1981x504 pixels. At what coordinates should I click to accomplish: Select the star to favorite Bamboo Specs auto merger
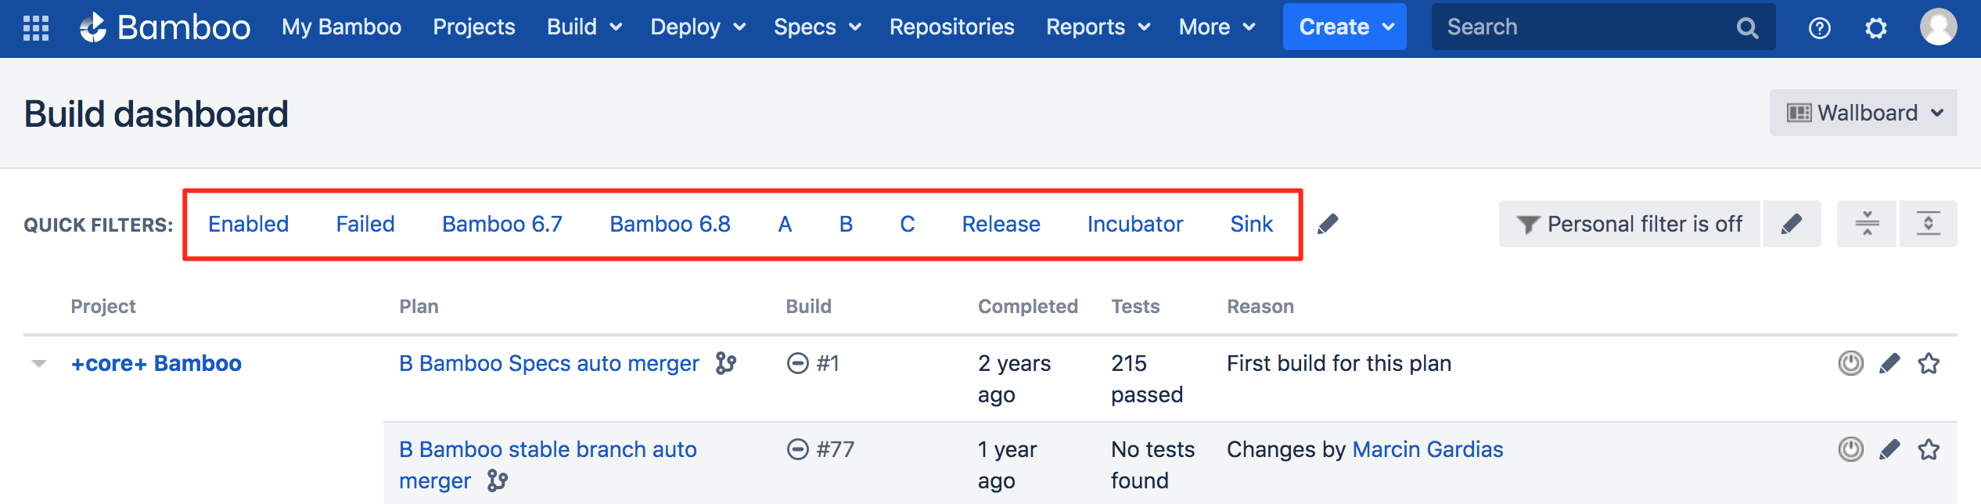pos(1930,363)
